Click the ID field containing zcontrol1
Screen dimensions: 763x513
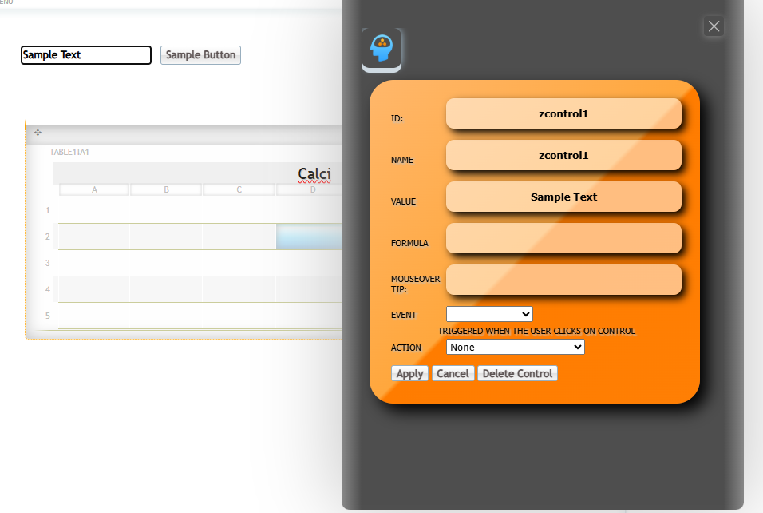[x=563, y=113]
